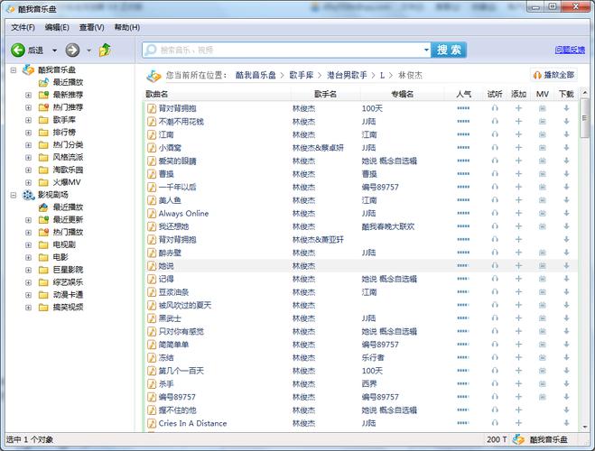Expand the 排行榜 tree node
Image resolution: width=595 pixels, height=451 pixels.
click(29, 133)
